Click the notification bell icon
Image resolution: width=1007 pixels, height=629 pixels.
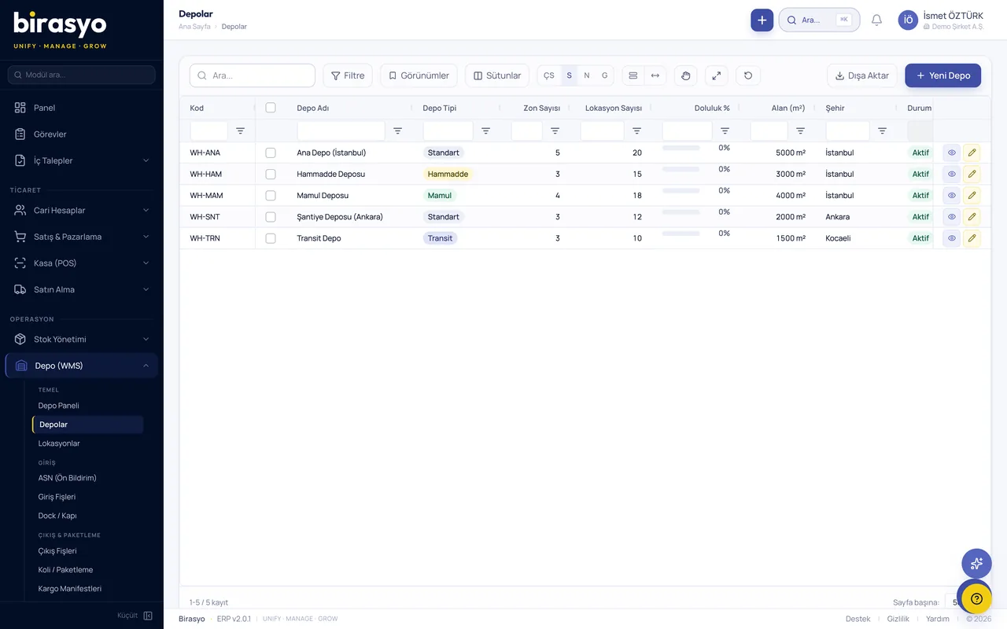(x=876, y=20)
